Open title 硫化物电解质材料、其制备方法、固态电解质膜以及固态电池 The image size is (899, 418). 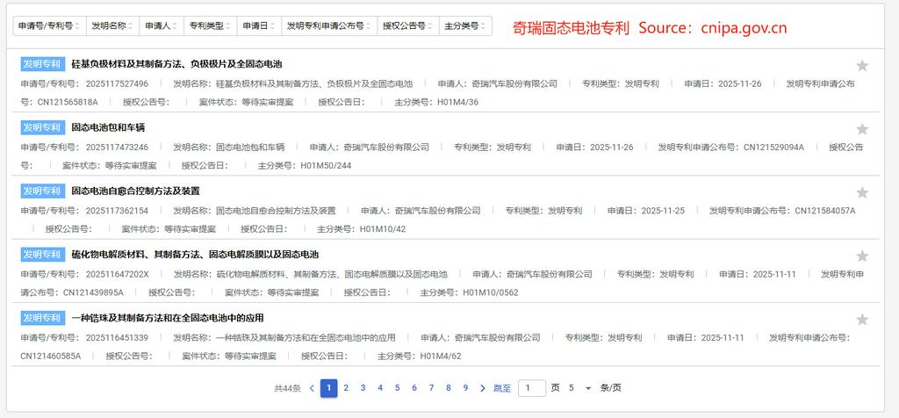[x=195, y=254]
